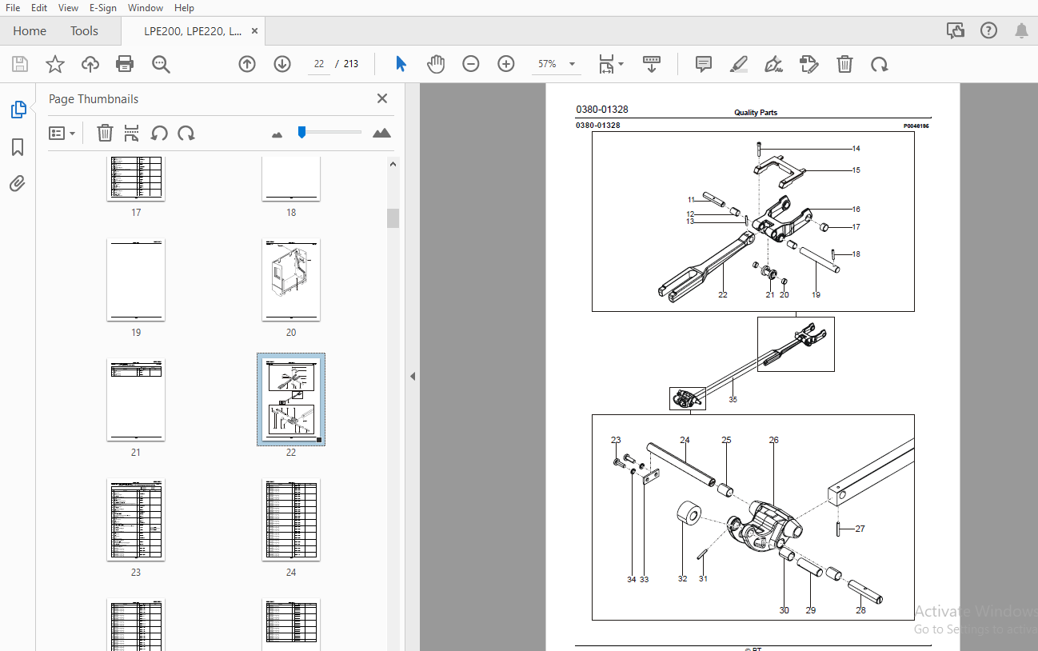Screen dimensions: 1038x651
Task: Click the page break icon in the thumbnails panel
Action: [x=131, y=133]
